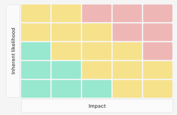Image resolution: width=177 pixels, height=115 pixels.
Task: Select the rightmost green cell in the bottom row
Action: tap(97, 89)
